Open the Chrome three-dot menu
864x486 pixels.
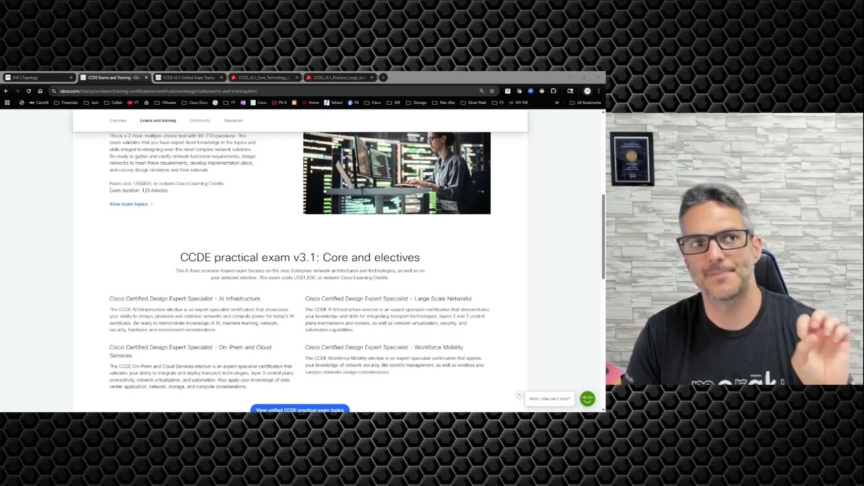point(598,91)
